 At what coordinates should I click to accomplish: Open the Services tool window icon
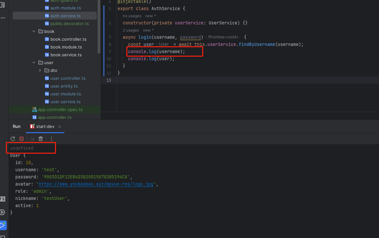tap(2, 212)
